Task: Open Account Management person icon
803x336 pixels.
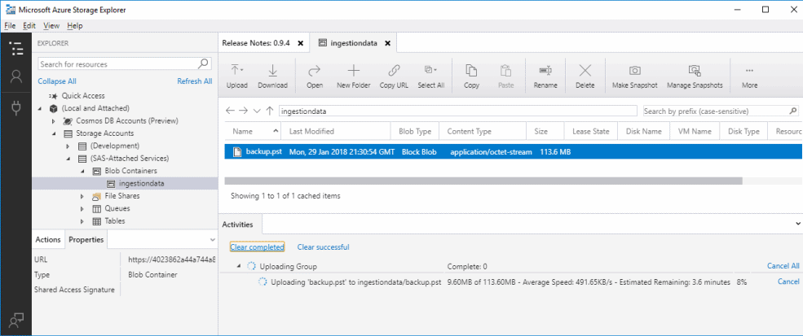Action: click(16, 76)
